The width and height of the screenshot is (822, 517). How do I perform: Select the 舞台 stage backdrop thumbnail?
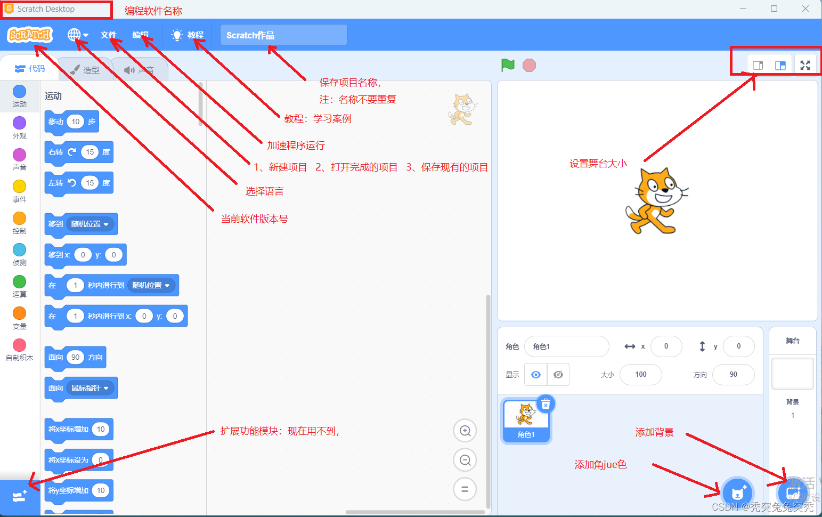(792, 374)
